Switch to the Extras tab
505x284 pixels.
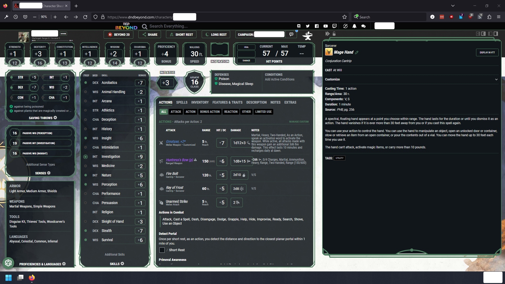click(290, 102)
